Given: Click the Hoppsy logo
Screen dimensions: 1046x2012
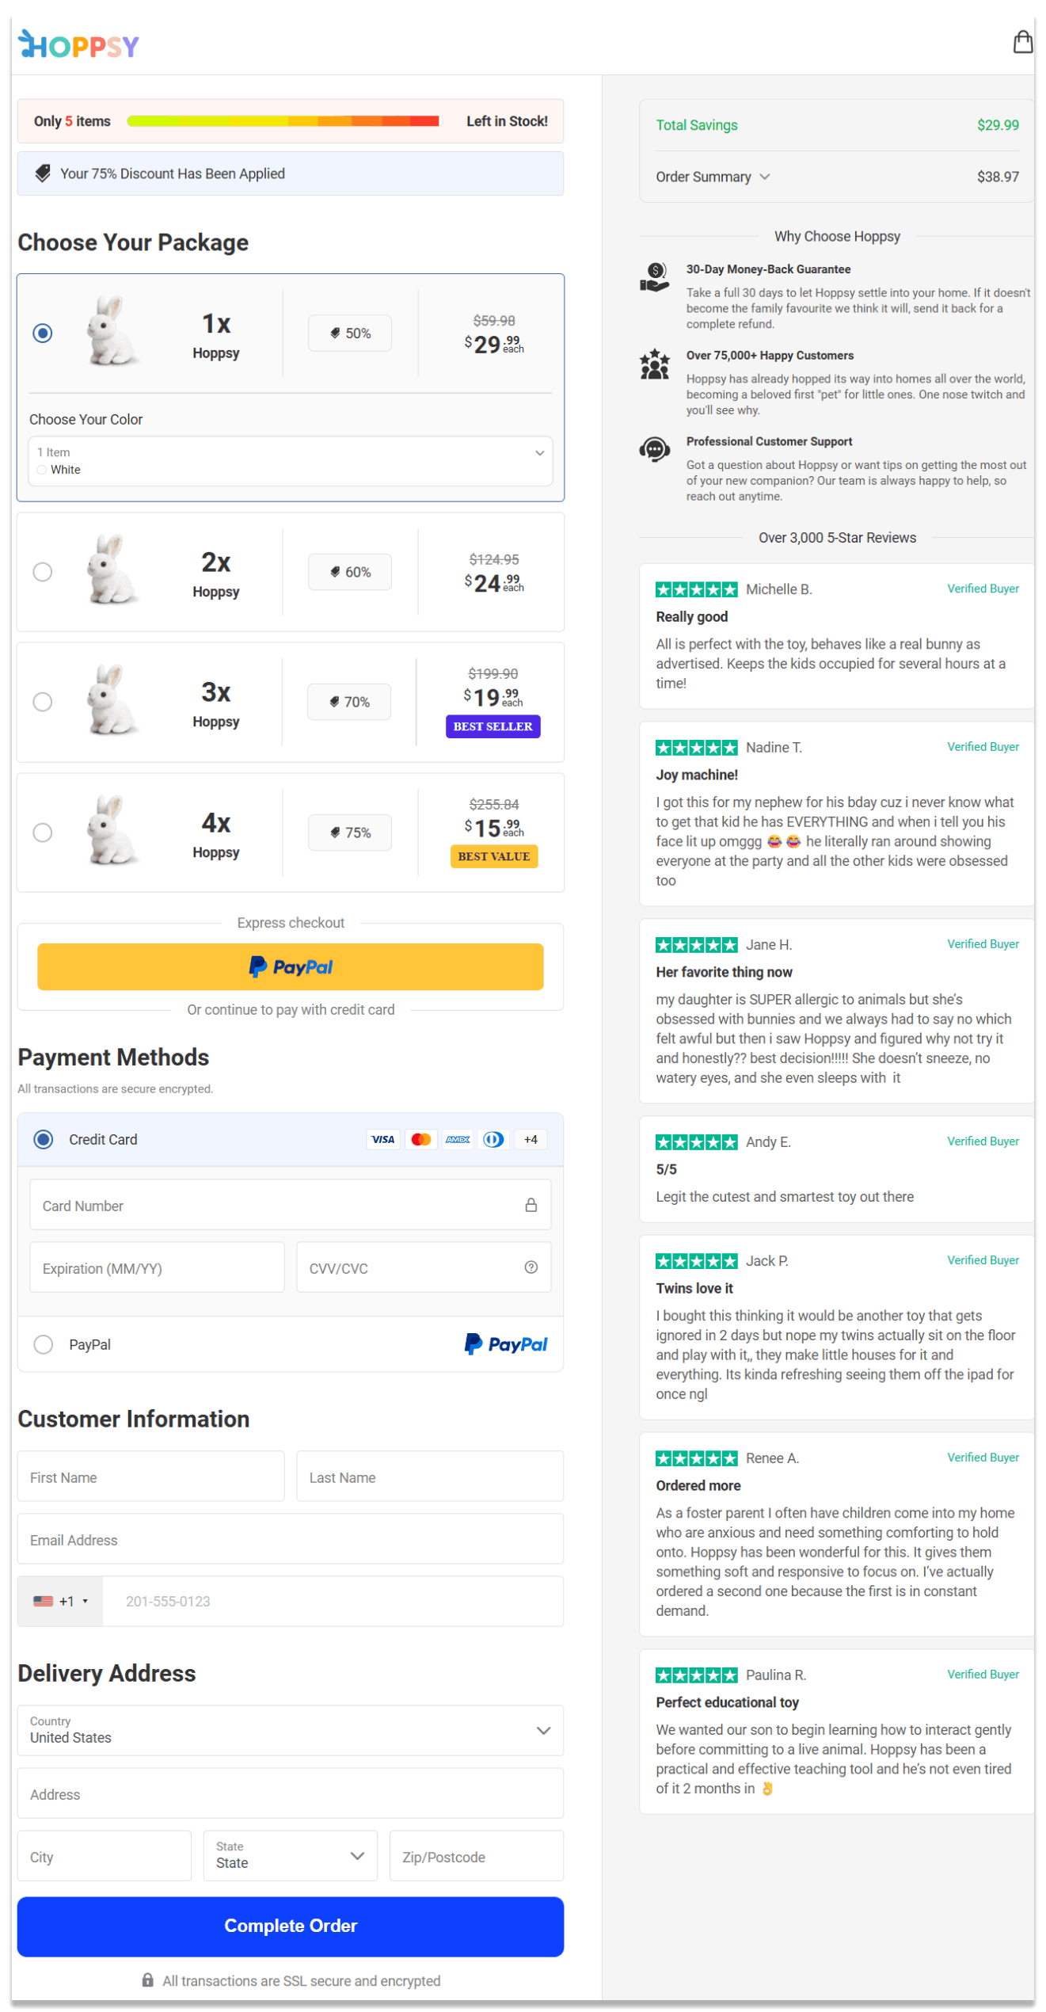Looking at the screenshot, I should pyautogui.click(x=78, y=45).
